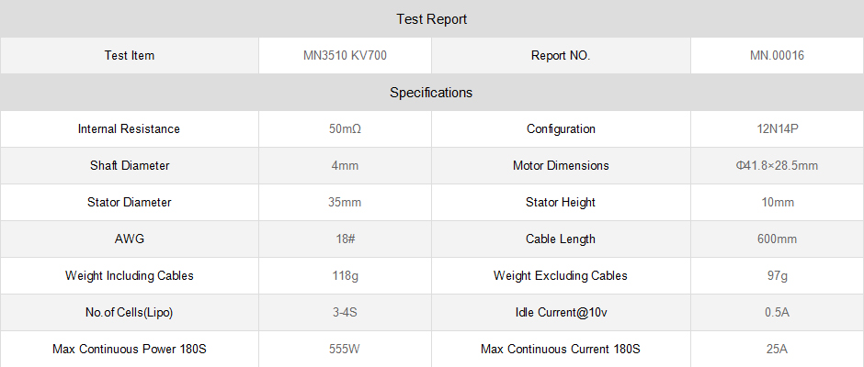Click the Max Continuous Current 180S label

(x=561, y=350)
